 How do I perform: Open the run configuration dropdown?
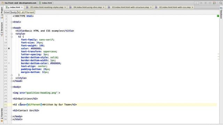[197, 3]
